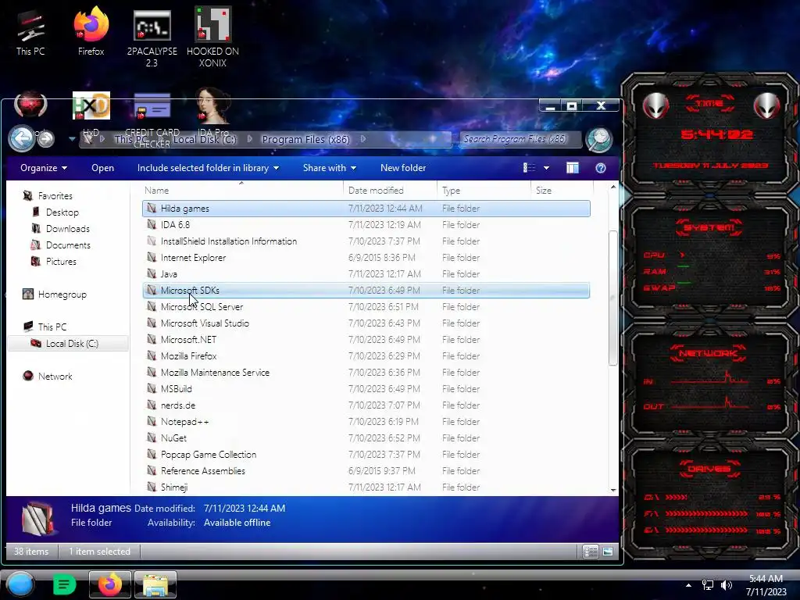Open the Organize menu
This screenshot has height=600, width=800.
(x=44, y=168)
